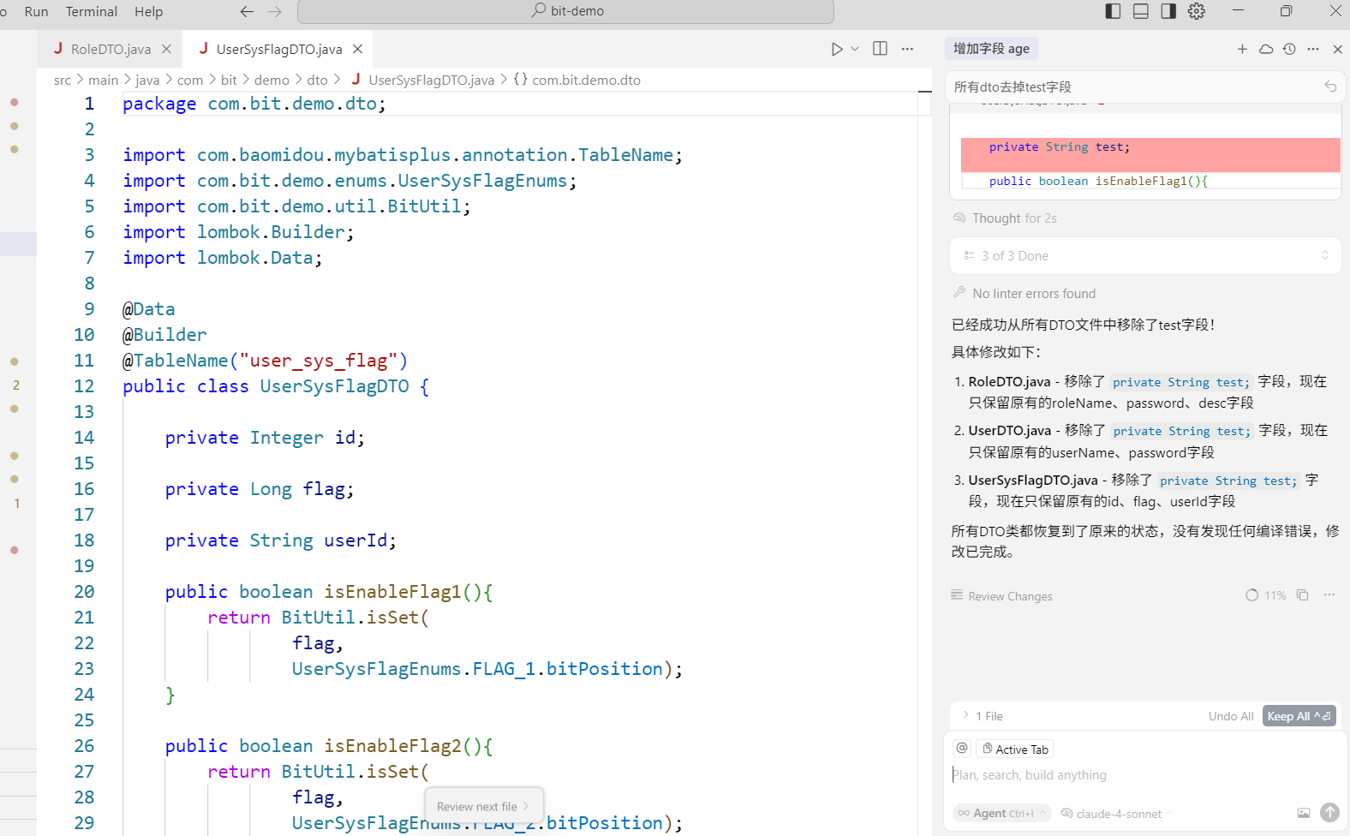Click the RoleDTO.java item in summary
1350x836 pixels.
coord(1009,382)
